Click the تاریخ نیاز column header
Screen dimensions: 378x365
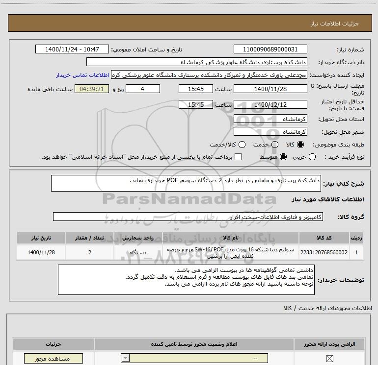pos(41,238)
